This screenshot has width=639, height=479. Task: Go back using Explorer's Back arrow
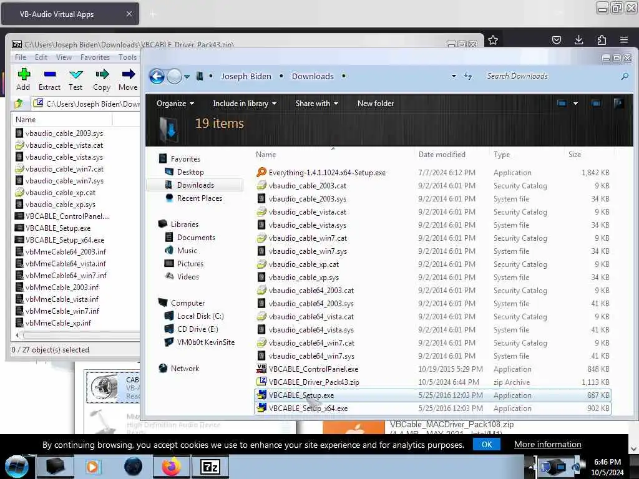point(157,76)
